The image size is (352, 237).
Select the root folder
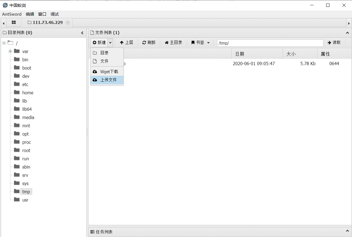coord(26,150)
